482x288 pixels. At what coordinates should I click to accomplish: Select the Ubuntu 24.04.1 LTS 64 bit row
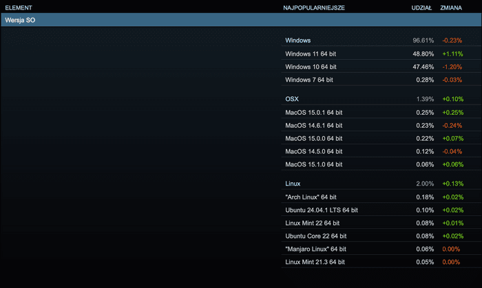pyautogui.click(x=381, y=210)
